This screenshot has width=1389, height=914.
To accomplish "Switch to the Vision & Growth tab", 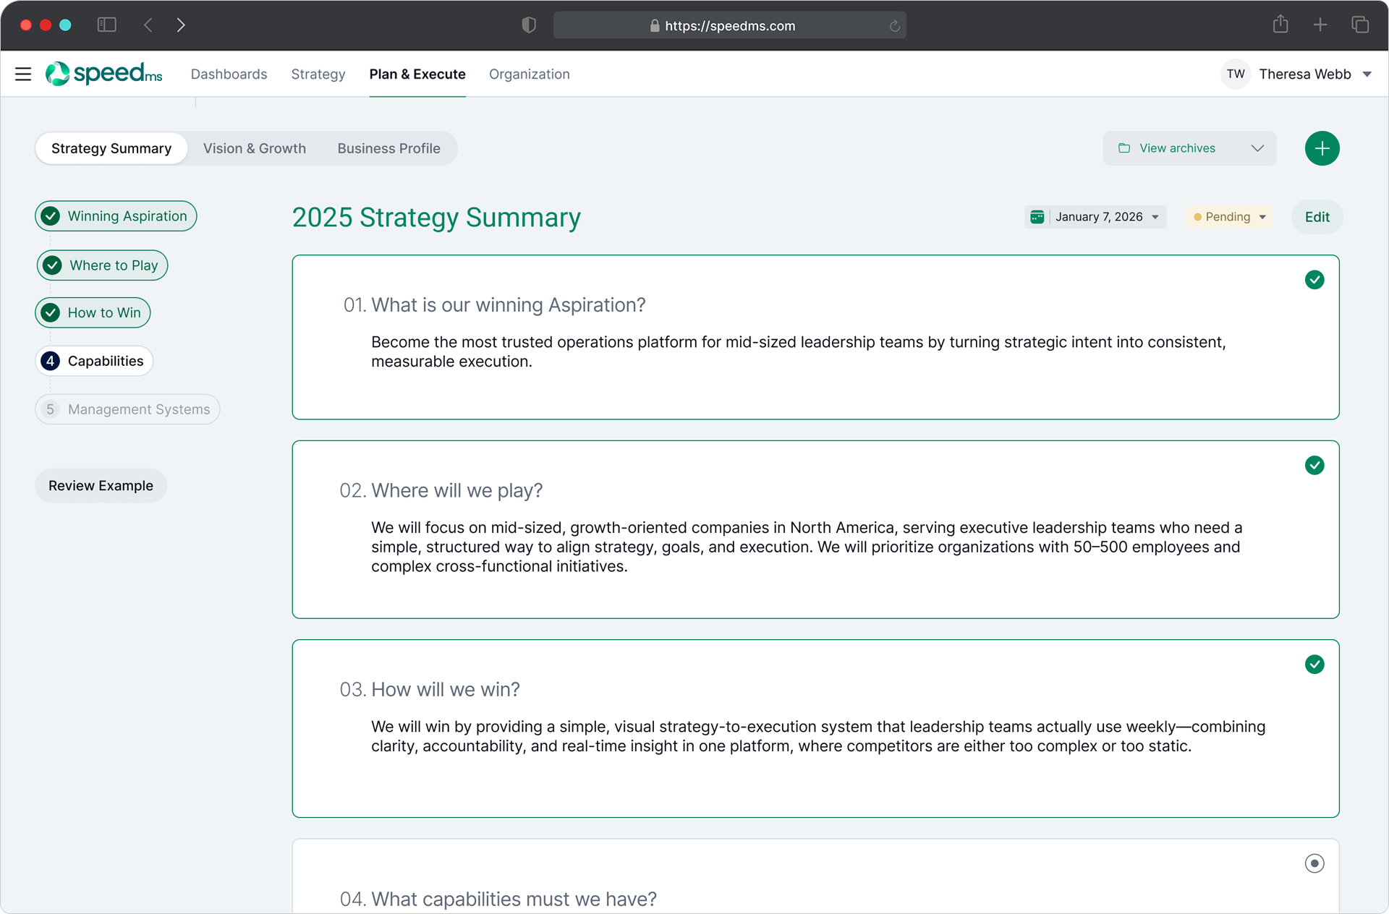I will coord(254,148).
